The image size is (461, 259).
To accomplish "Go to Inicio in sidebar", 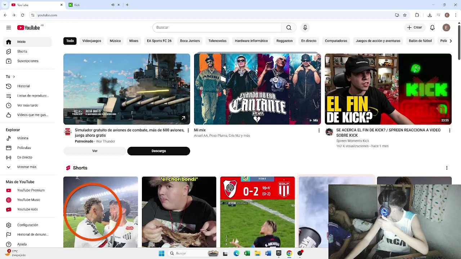I will [27, 42].
